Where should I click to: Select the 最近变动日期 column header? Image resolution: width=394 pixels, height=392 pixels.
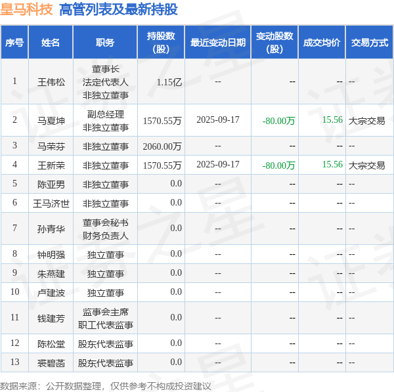coord(218,43)
